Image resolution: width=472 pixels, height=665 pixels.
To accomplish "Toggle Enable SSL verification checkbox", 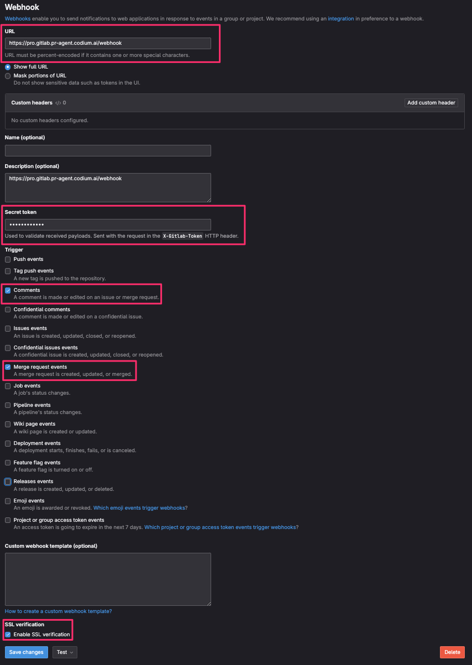I will (8, 635).
